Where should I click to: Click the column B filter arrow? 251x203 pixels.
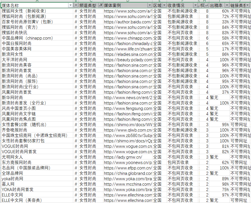[x=76, y=5]
